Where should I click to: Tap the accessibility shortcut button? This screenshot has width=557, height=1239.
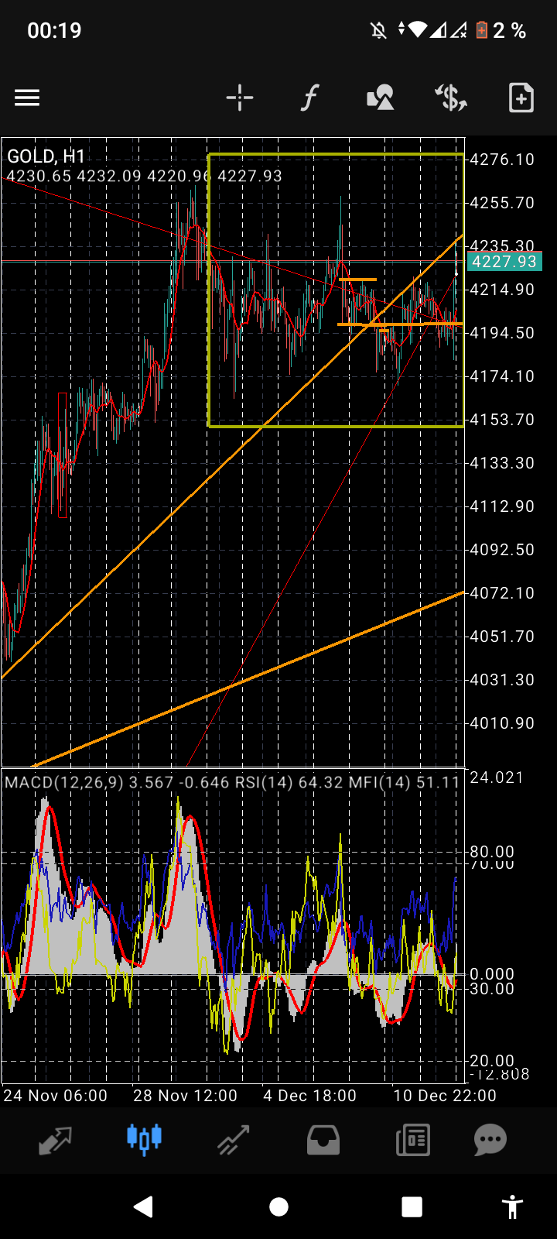(512, 1206)
